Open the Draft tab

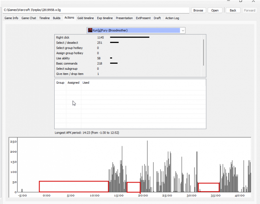157,18
